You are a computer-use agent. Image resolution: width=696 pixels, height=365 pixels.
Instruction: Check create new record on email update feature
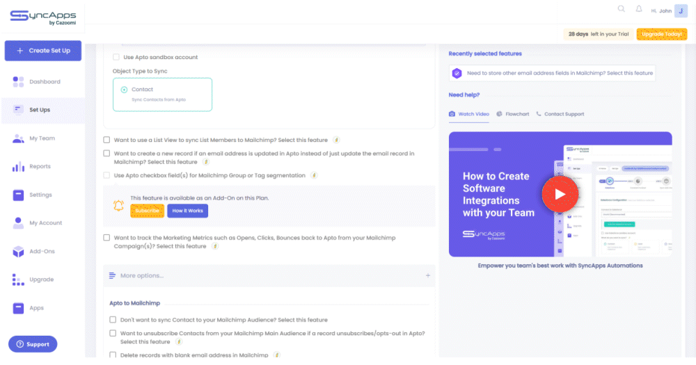(x=106, y=154)
